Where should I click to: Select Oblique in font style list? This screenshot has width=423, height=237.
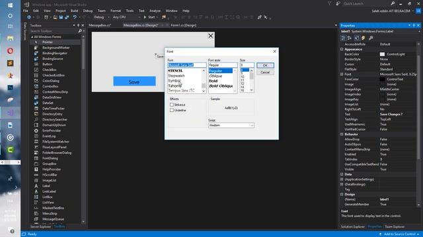[215, 76]
